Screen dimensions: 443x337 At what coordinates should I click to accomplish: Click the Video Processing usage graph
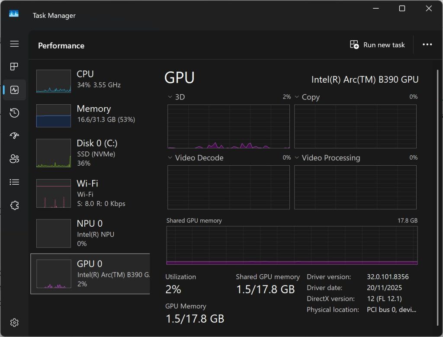click(x=355, y=187)
